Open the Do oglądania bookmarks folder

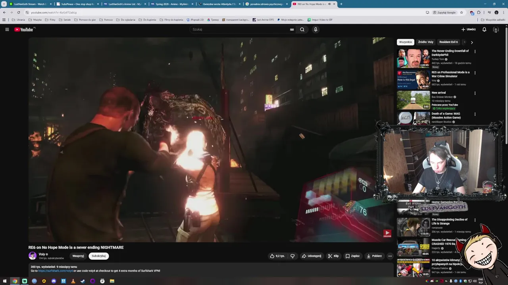[125, 19]
